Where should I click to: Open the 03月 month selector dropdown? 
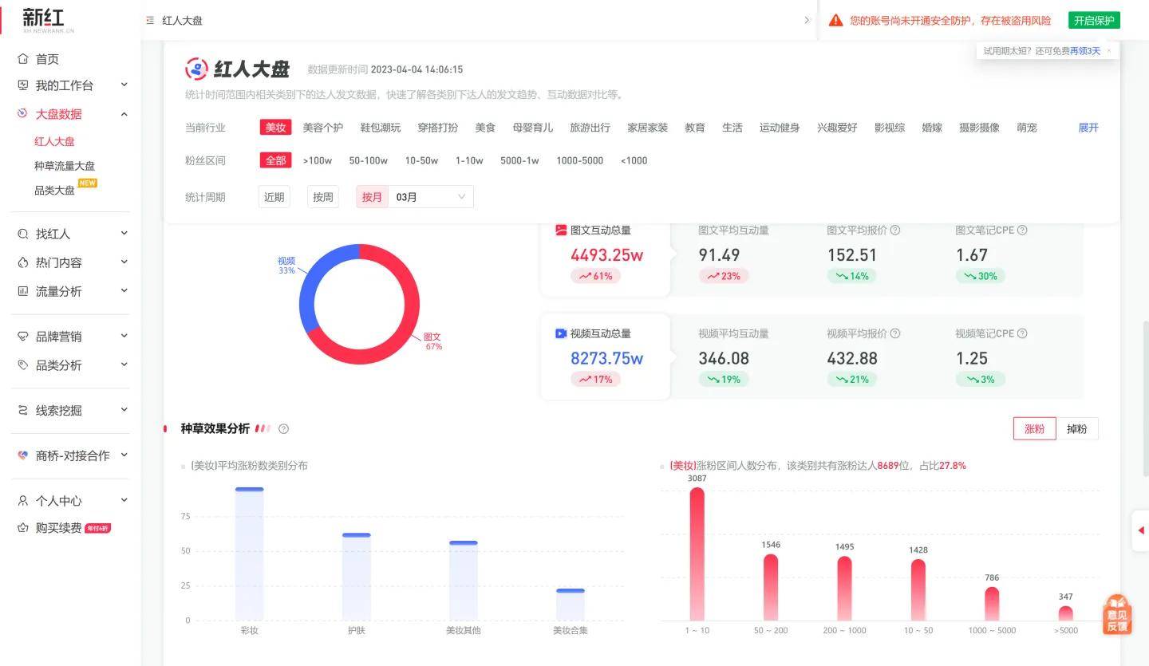tap(431, 196)
